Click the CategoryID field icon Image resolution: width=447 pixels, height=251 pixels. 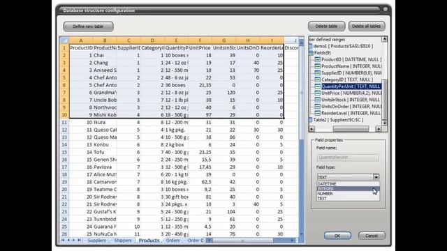[317, 79]
